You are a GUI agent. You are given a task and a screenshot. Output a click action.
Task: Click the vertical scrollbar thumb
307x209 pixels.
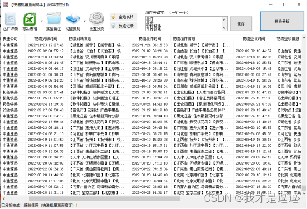click(304, 188)
